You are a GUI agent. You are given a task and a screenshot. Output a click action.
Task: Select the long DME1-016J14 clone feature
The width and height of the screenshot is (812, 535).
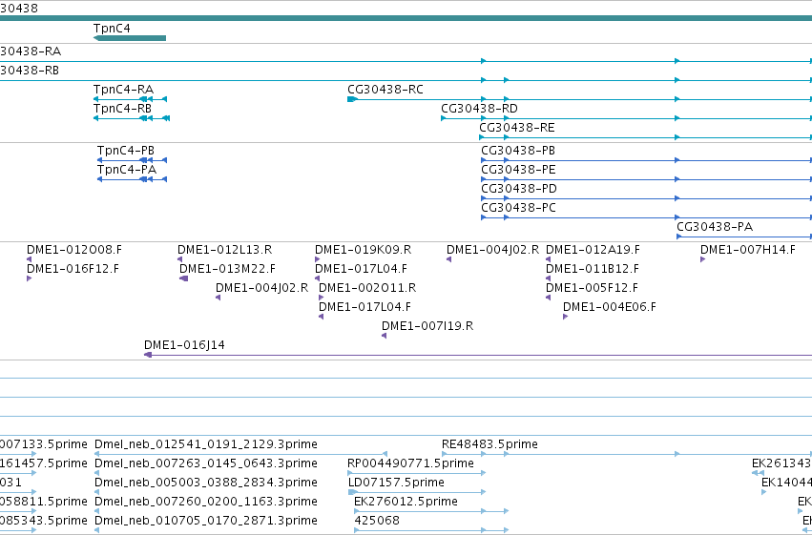click(x=478, y=355)
